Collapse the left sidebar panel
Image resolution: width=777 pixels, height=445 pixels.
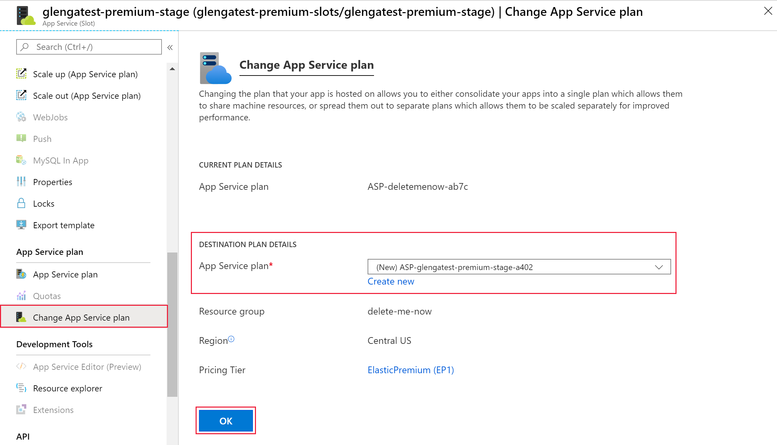click(170, 48)
